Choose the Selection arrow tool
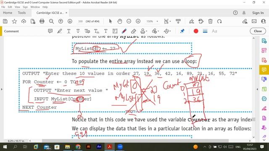This screenshot has height=151, width=269. coord(111,21)
